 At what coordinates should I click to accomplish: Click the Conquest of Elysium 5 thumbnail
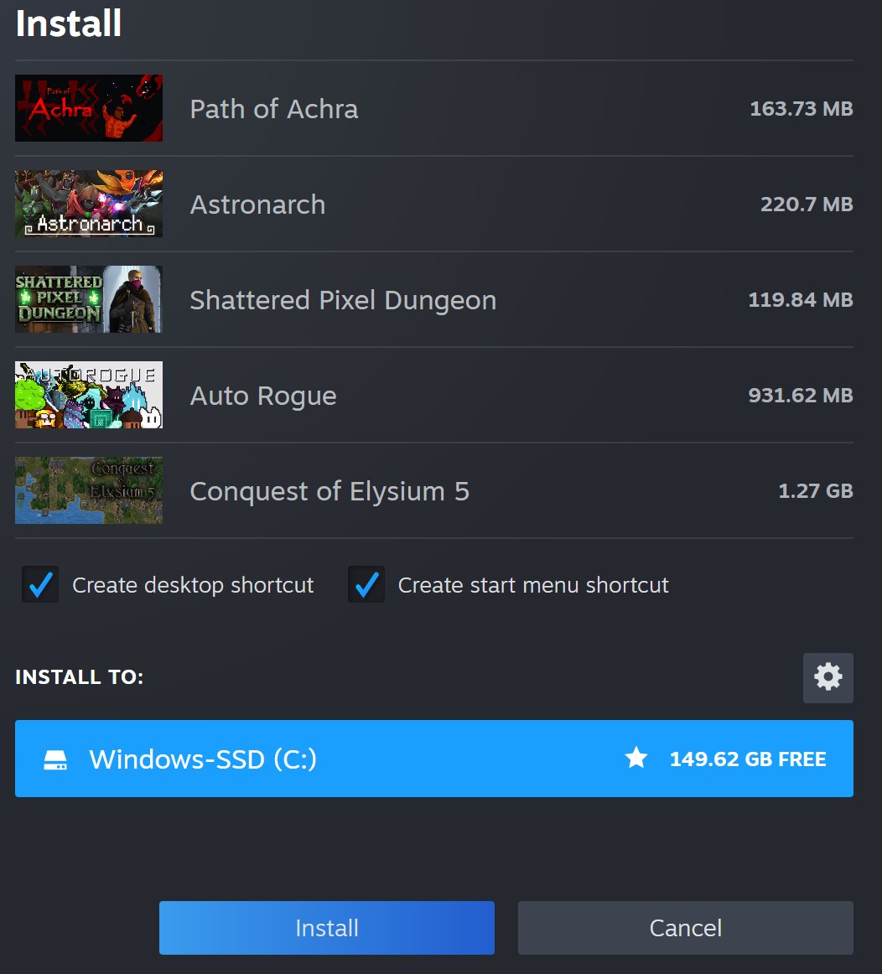[x=88, y=490]
